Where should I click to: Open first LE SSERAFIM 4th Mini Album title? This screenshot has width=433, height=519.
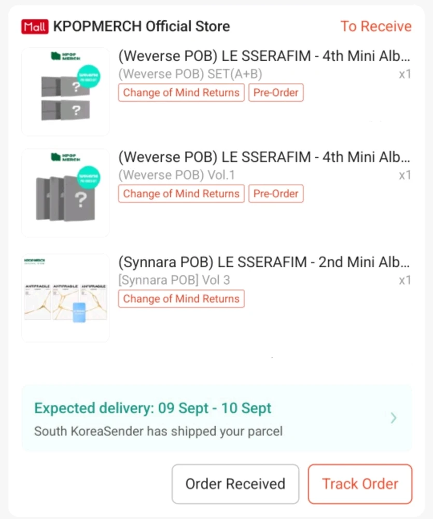pos(264,56)
